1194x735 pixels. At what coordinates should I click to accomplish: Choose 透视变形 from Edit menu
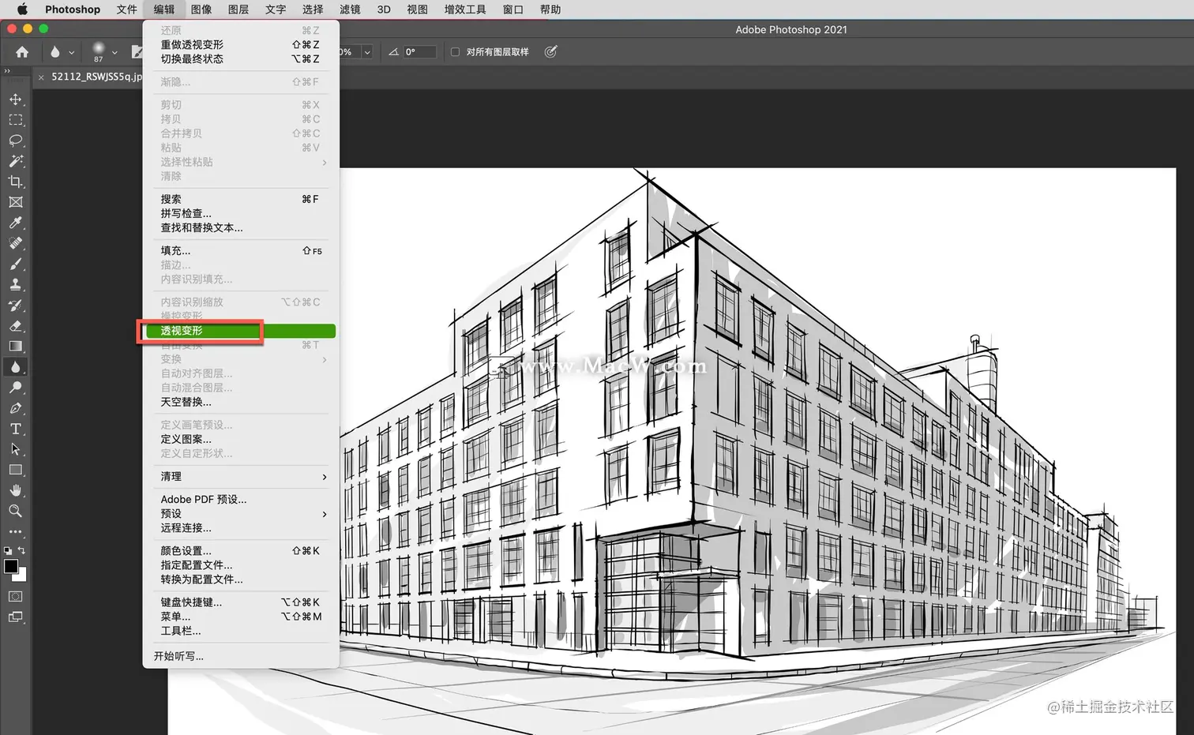pyautogui.click(x=240, y=331)
